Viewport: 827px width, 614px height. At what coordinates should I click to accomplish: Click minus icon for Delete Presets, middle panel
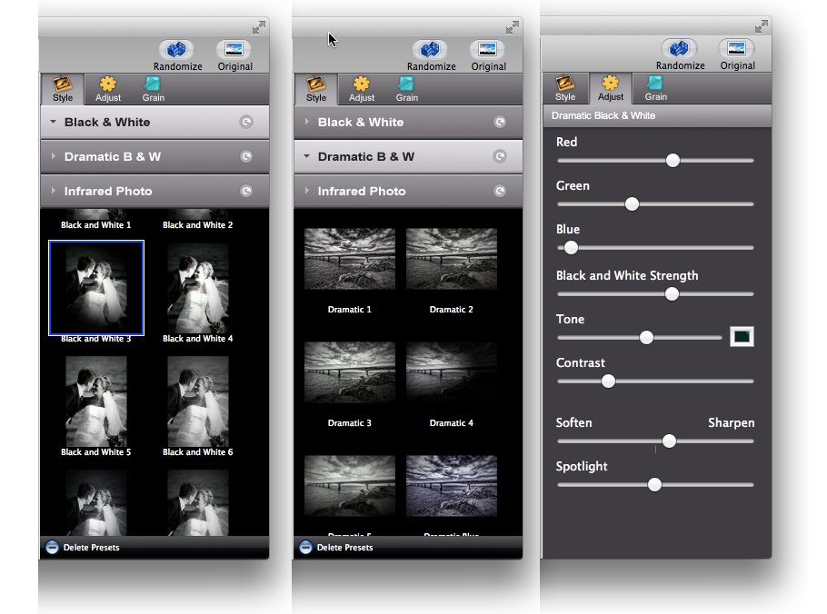pyautogui.click(x=305, y=547)
